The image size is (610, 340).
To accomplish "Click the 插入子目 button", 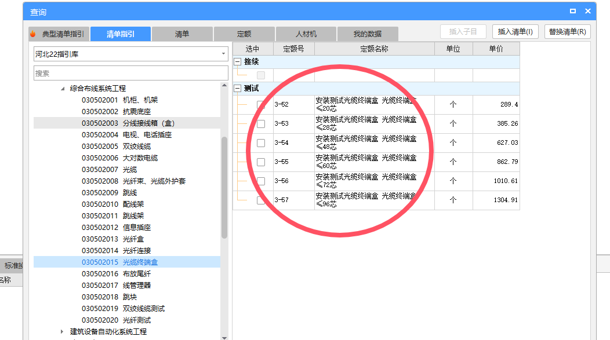I will pyautogui.click(x=463, y=31).
